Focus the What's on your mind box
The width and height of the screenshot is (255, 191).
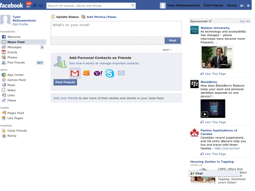(x=116, y=29)
